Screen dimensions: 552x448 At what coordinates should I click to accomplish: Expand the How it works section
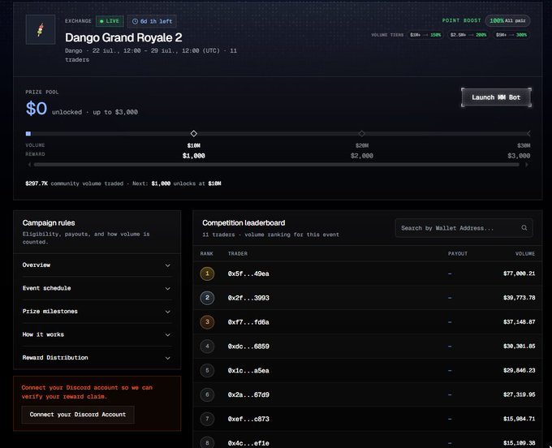point(97,334)
